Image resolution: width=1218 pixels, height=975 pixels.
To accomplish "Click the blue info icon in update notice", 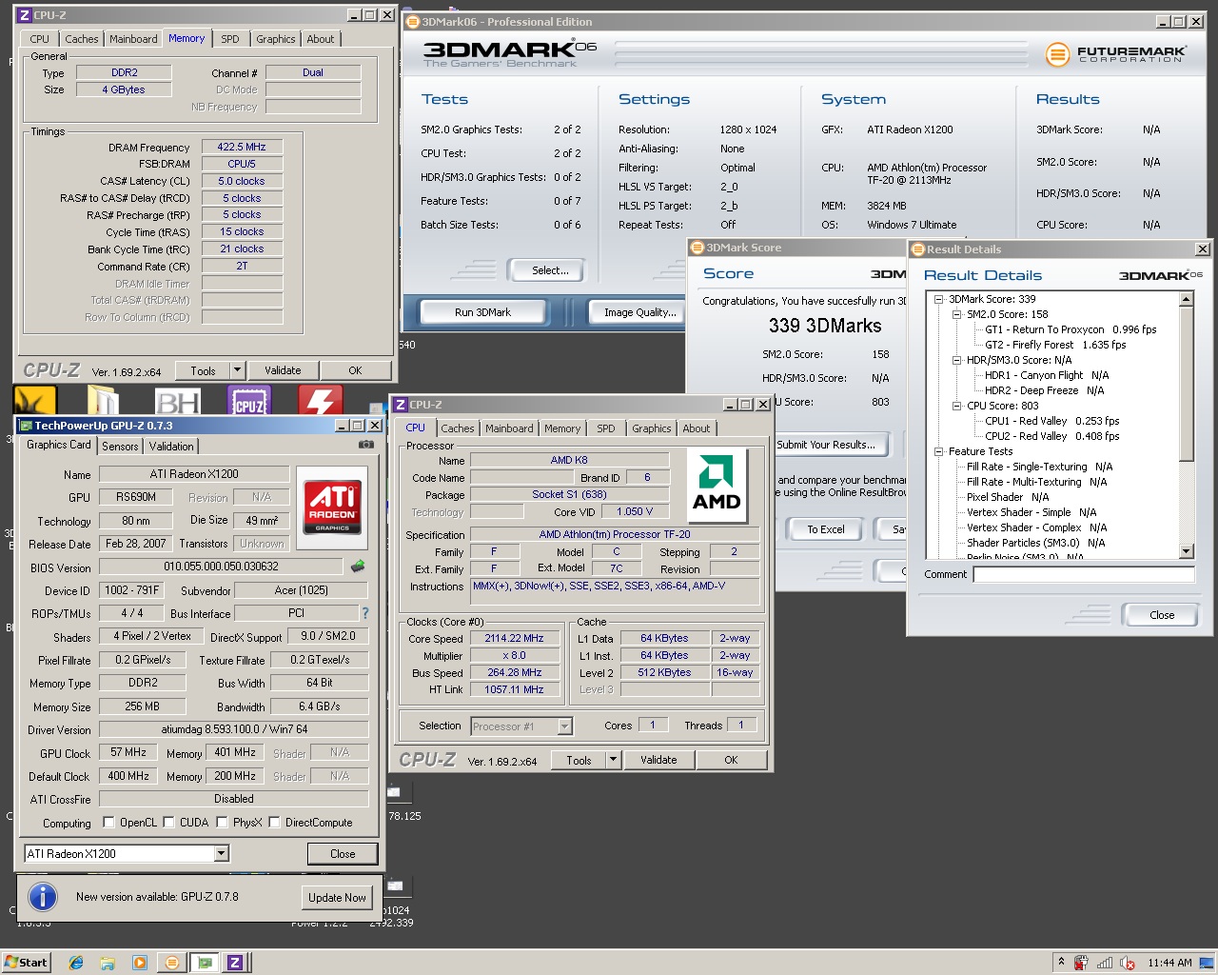I will coord(43,897).
